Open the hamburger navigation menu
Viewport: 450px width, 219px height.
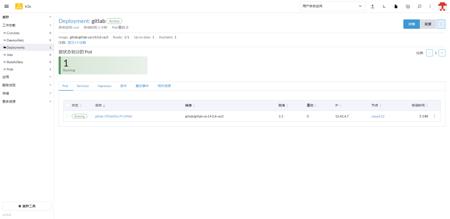click(x=6, y=6)
